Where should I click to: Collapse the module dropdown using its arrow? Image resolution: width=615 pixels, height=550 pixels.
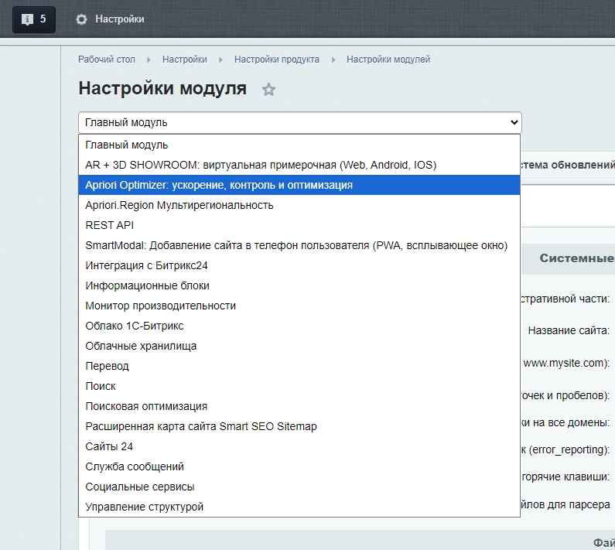click(514, 122)
